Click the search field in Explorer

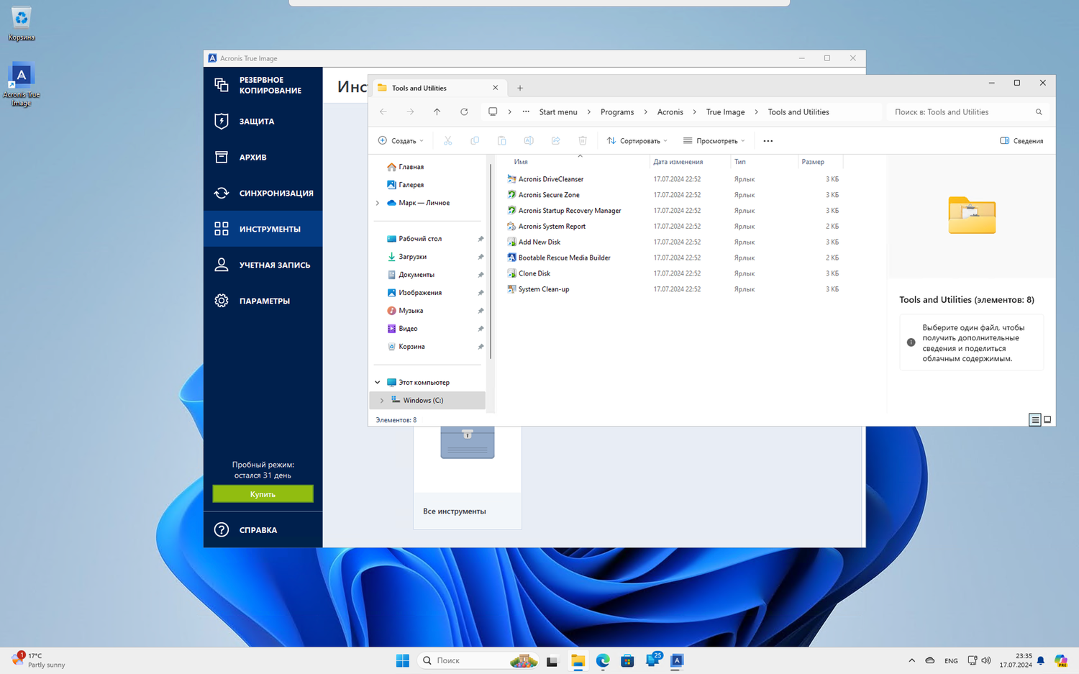coord(965,112)
